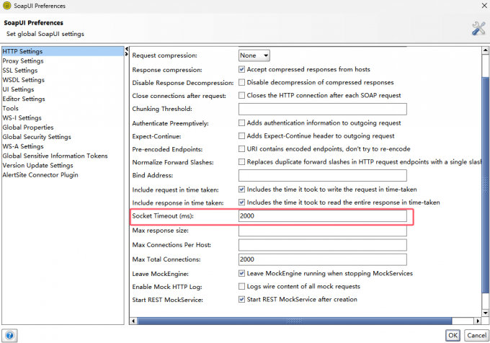The height and width of the screenshot is (343, 490).
Task: Focus the Chunking Threshold input field
Action: (x=323, y=109)
